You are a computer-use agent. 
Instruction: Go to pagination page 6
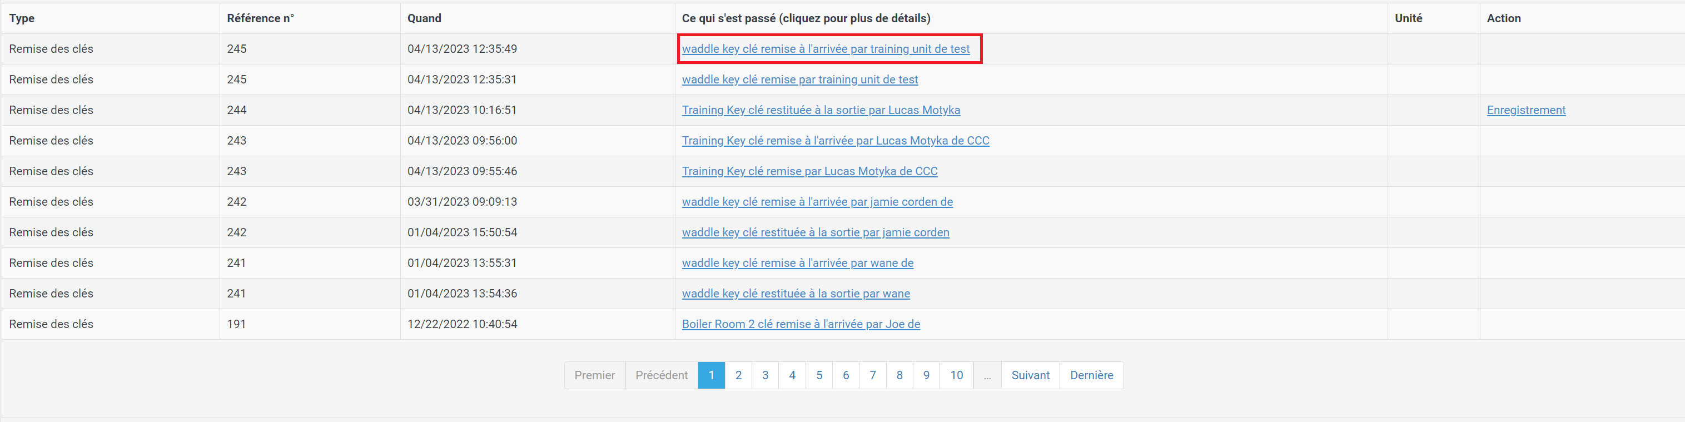pyautogui.click(x=846, y=375)
